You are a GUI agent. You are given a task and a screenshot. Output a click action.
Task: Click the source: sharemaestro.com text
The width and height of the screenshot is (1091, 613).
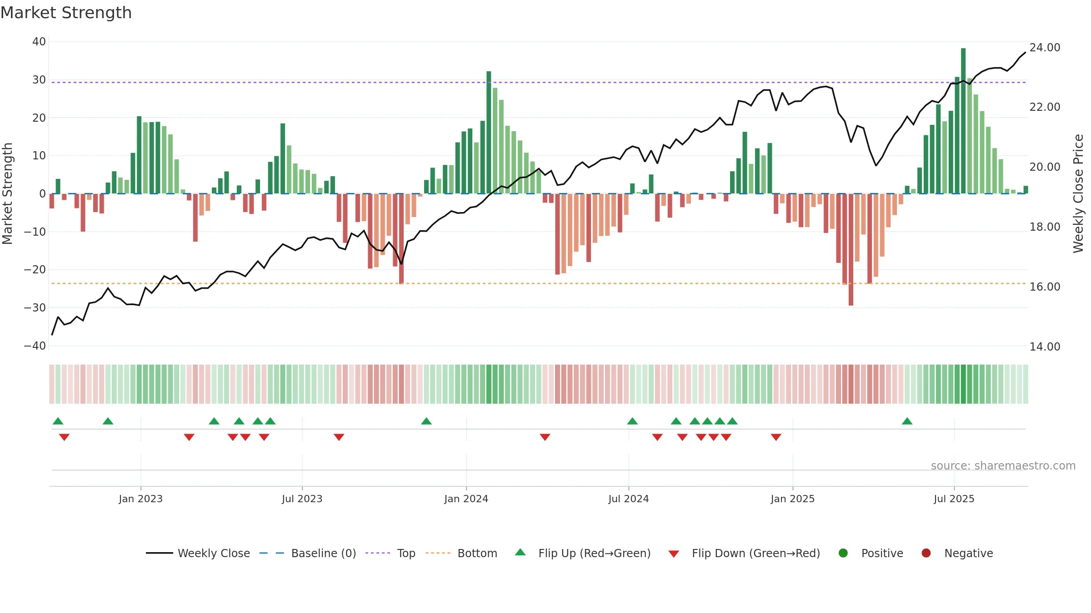(1003, 465)
